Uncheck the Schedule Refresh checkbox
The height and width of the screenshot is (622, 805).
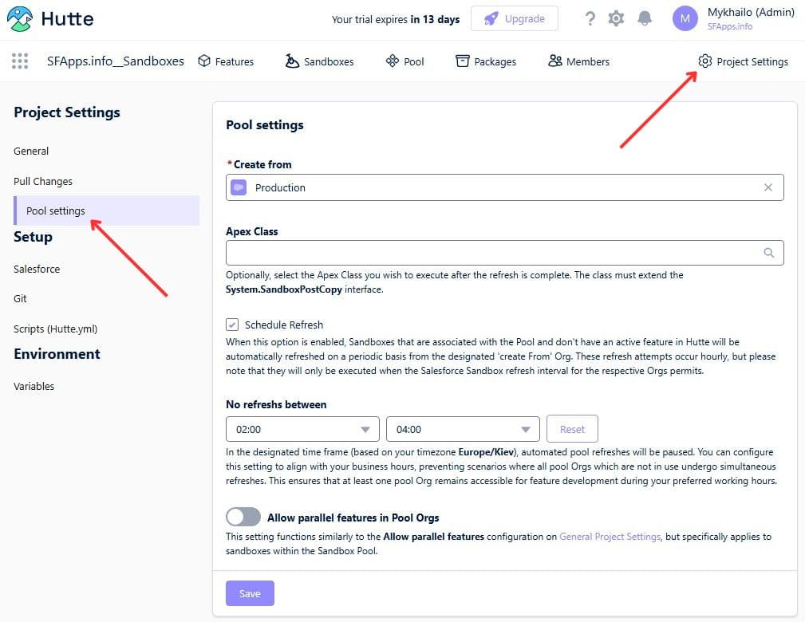(232, 325)
